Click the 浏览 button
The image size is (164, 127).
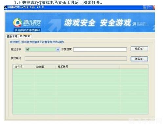click(139, 59)
